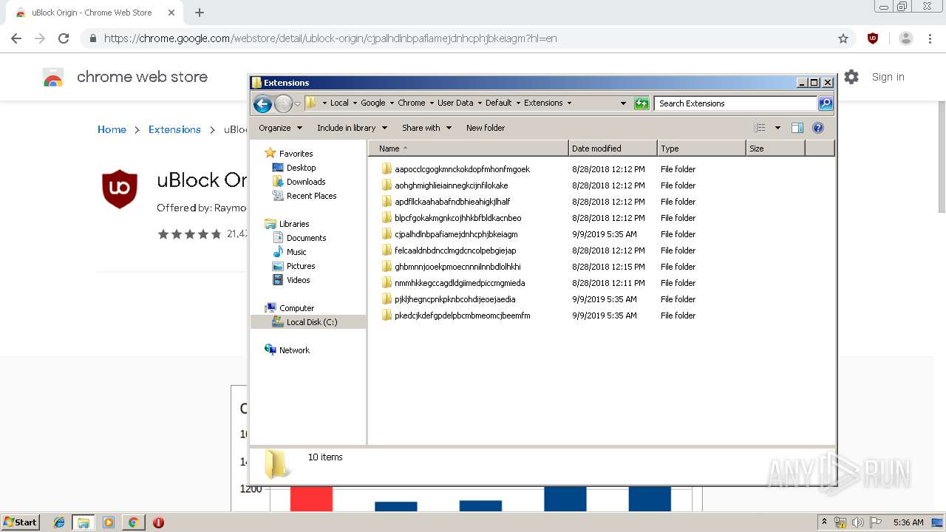The width and height of the screenshot is (946, 532).
Task: Show hidden system tray icons
Action: click(825, 522)
